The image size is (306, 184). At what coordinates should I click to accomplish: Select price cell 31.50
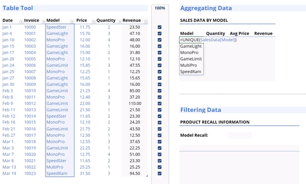[85, 174]
